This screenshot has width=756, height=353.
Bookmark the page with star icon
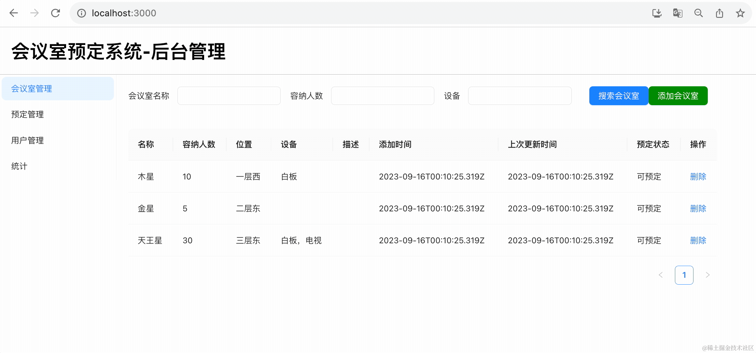[740, 13]
